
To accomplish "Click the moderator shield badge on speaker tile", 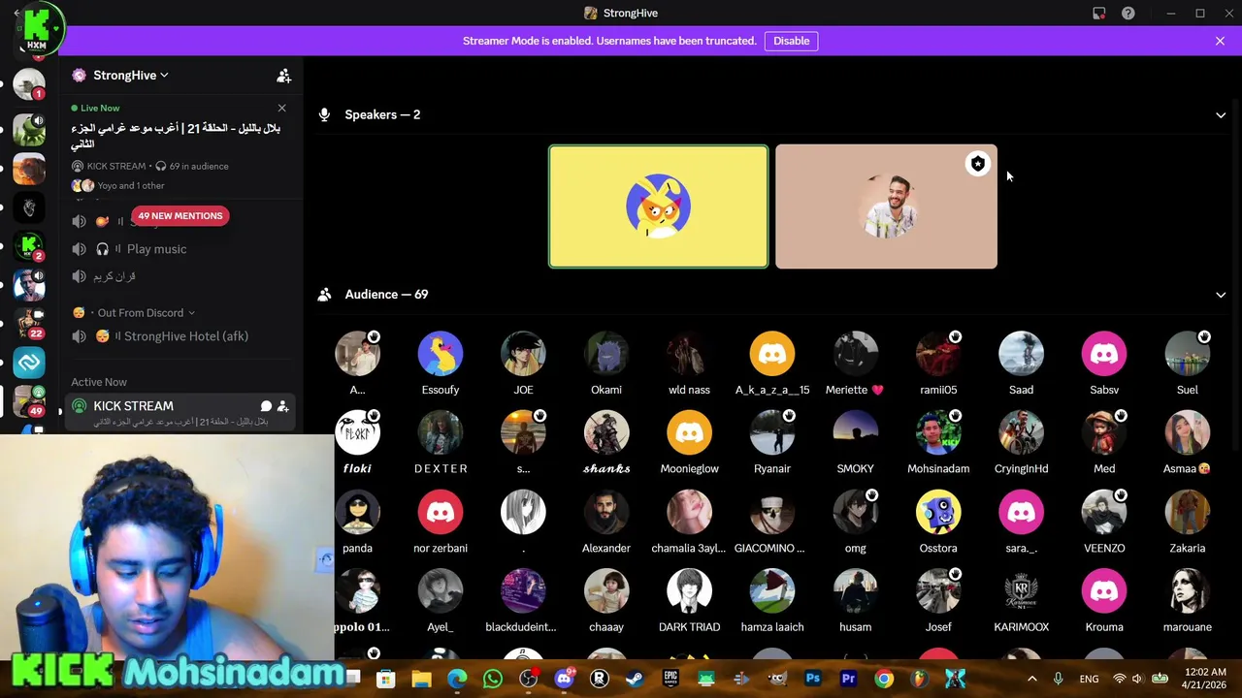I will tap(977, 164).
